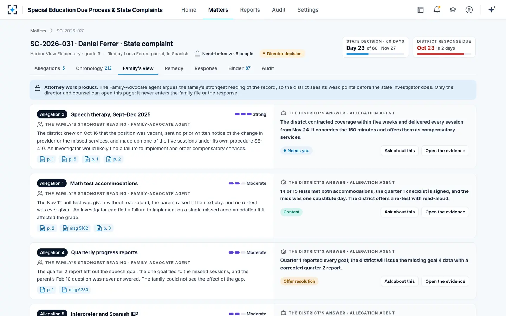Open Allegation 1 msg 5102 chip
Screen dimensions: 506x316
coord(75,228)
